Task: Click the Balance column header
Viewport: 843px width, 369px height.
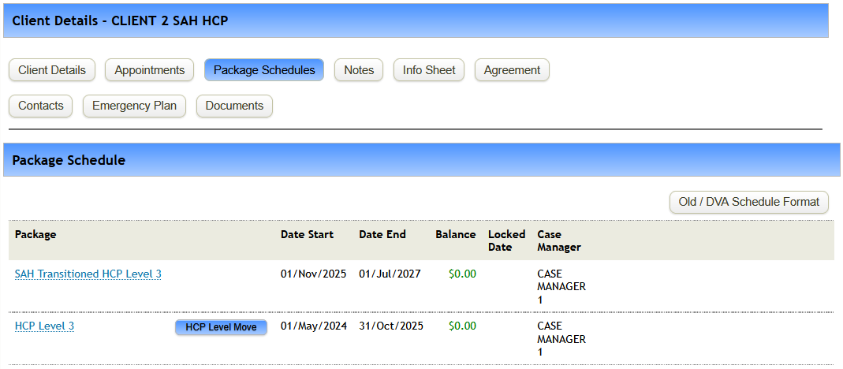Action: [x=455, y=234]
